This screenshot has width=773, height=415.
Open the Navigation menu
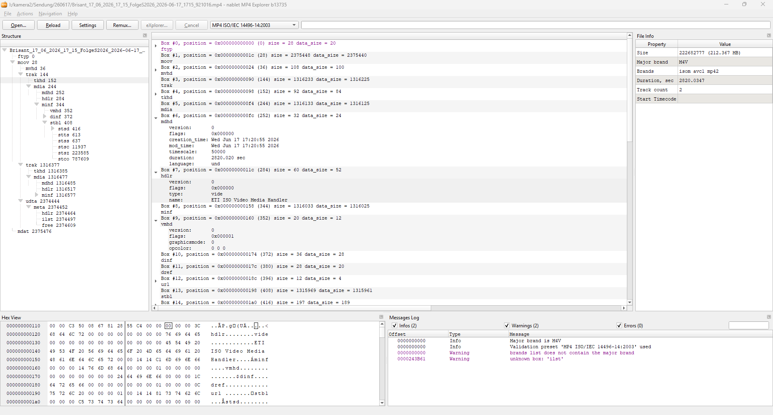tap(50, 14)
